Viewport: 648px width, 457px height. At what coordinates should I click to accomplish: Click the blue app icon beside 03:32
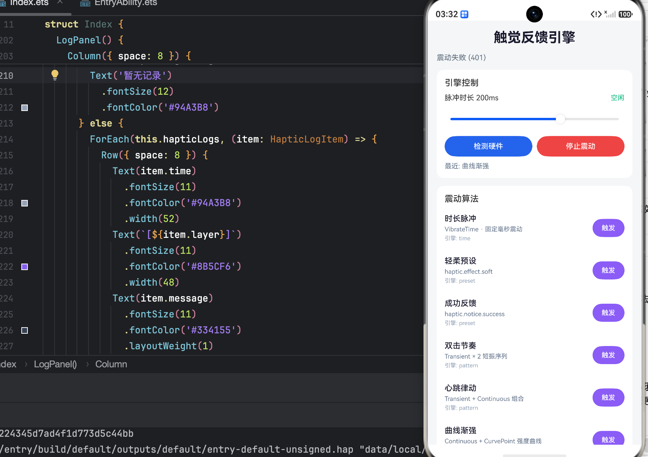click(x=465, y=14)
